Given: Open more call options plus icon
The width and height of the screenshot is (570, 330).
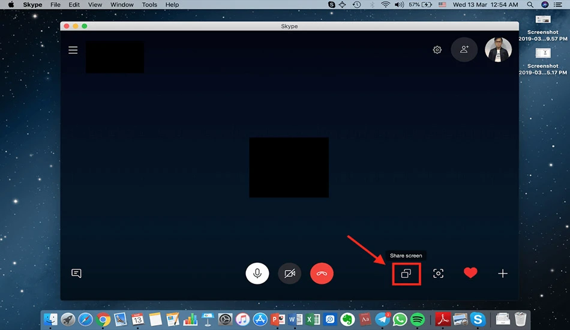Looking at the screenshot, I should point(503,274).
